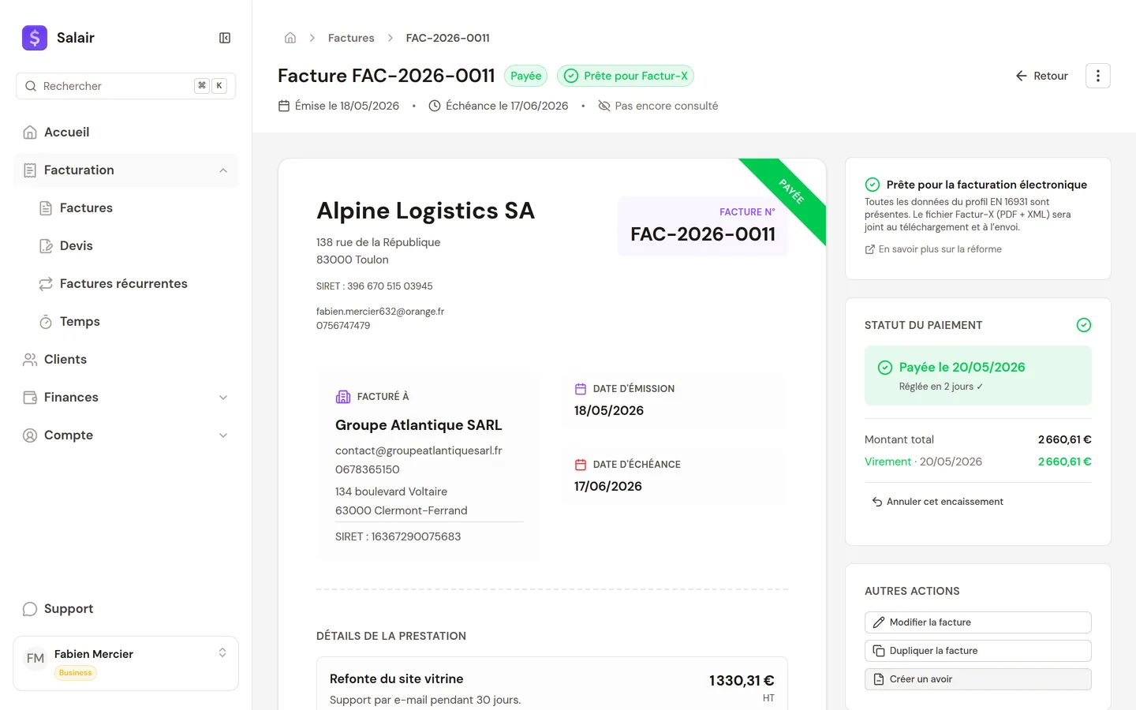Click the FM avatar in the user card

point(35,658)
